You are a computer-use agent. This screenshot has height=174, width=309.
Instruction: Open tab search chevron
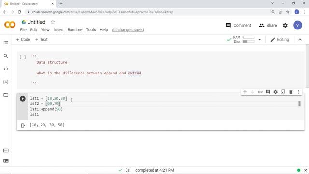click(272, 3)
